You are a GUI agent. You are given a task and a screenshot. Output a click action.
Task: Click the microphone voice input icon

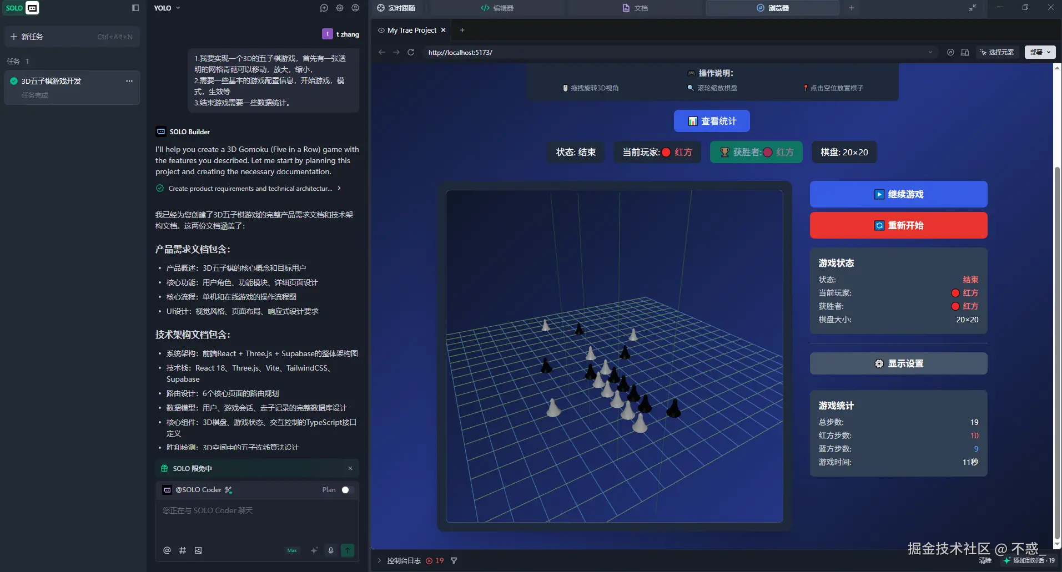point(331,550)
